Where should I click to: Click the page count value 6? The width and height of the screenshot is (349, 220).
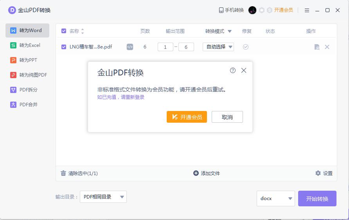(145, 47)
